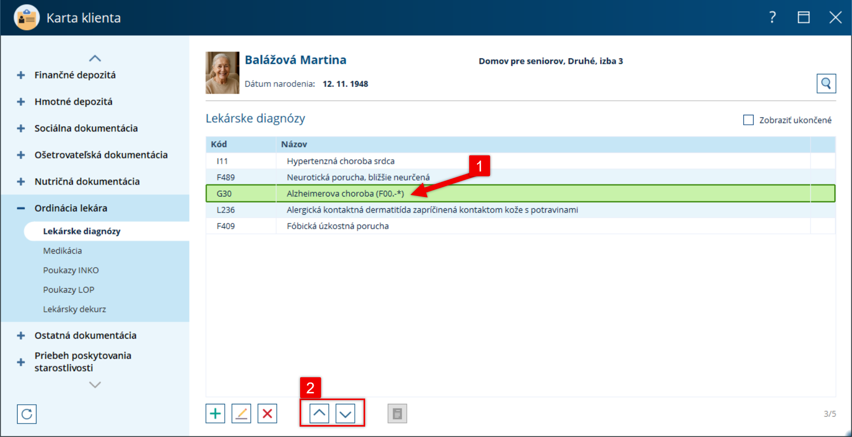Close the Karta klienta window
The height and width of the screenshot is (437, 852).
[835, 18]
